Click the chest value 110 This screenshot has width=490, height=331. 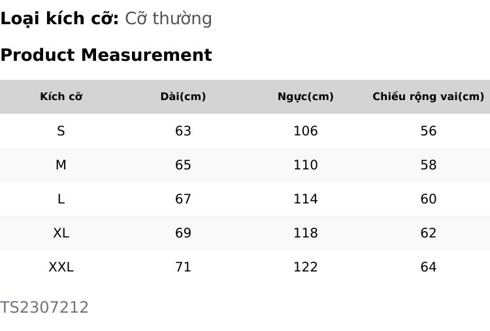305,165
